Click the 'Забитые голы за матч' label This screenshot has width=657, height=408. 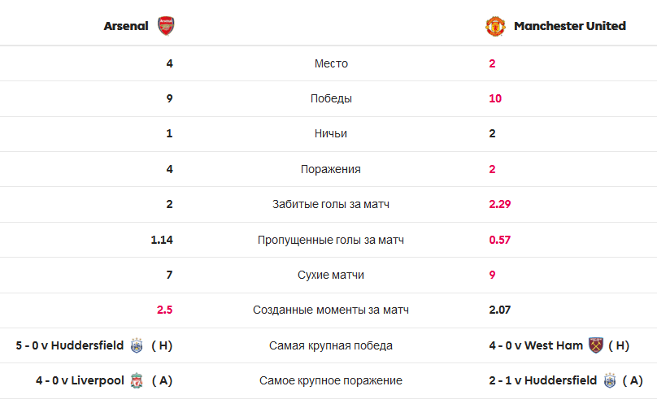[331, 204]
